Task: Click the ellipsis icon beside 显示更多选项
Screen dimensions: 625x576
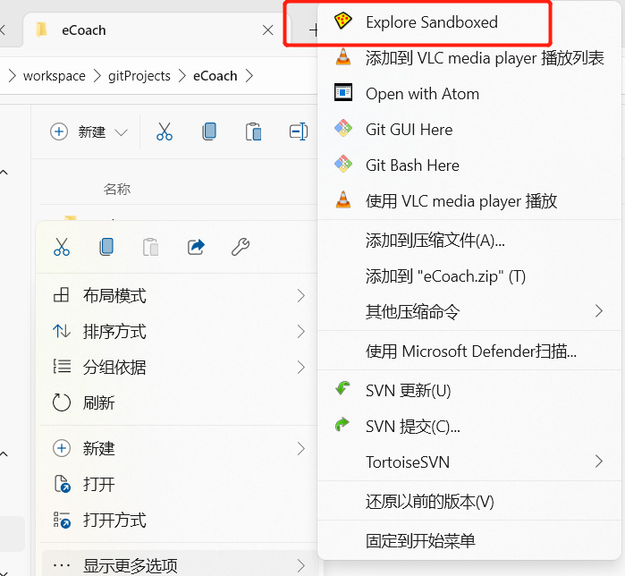Action: [62, 565]
